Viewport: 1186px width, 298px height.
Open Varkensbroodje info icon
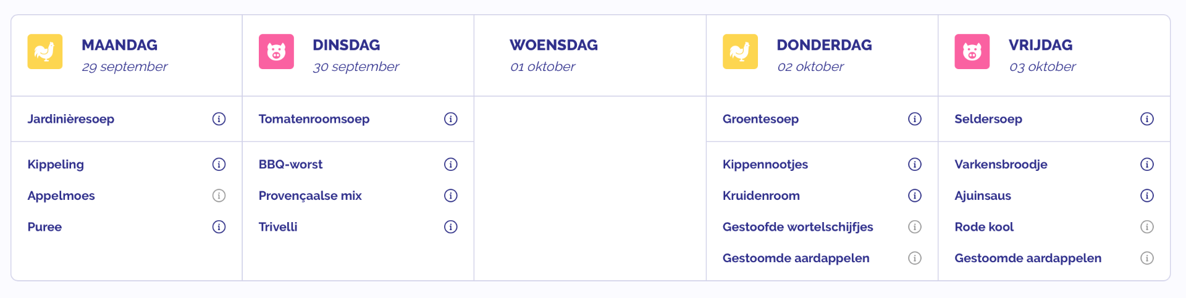click(1147, 164)
